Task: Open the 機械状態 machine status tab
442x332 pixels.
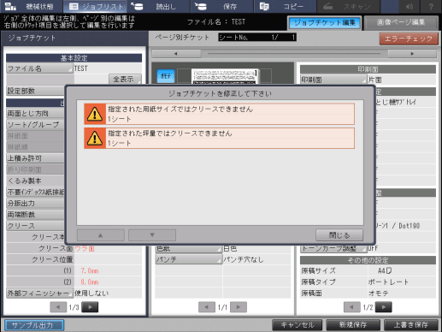Action: [x=32, y=6]
